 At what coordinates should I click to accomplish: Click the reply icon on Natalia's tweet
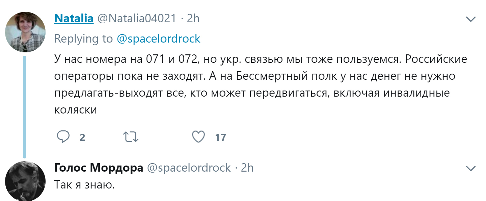click(x=63, y=137)
